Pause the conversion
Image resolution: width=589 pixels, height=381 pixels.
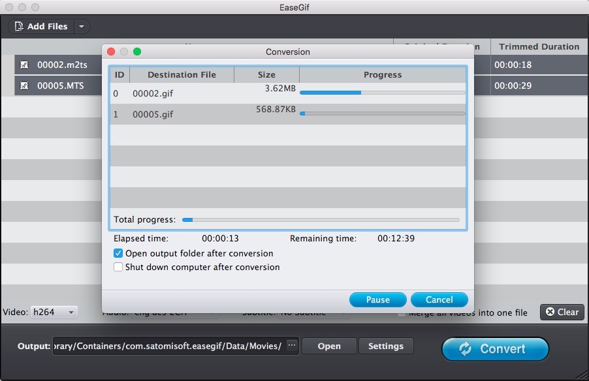(x=378, y=299)
